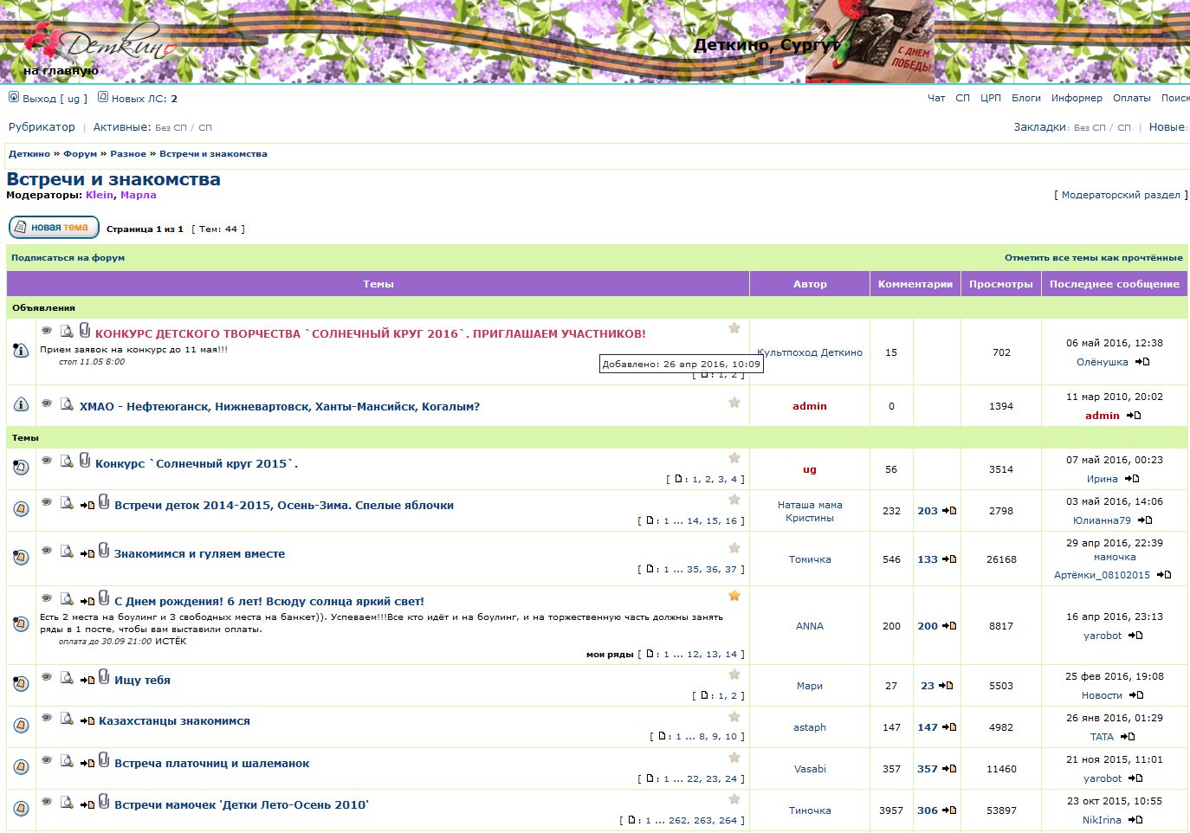1190x833 pixels.
Task: Click the Деткино logo in the header
Action: 100,43
